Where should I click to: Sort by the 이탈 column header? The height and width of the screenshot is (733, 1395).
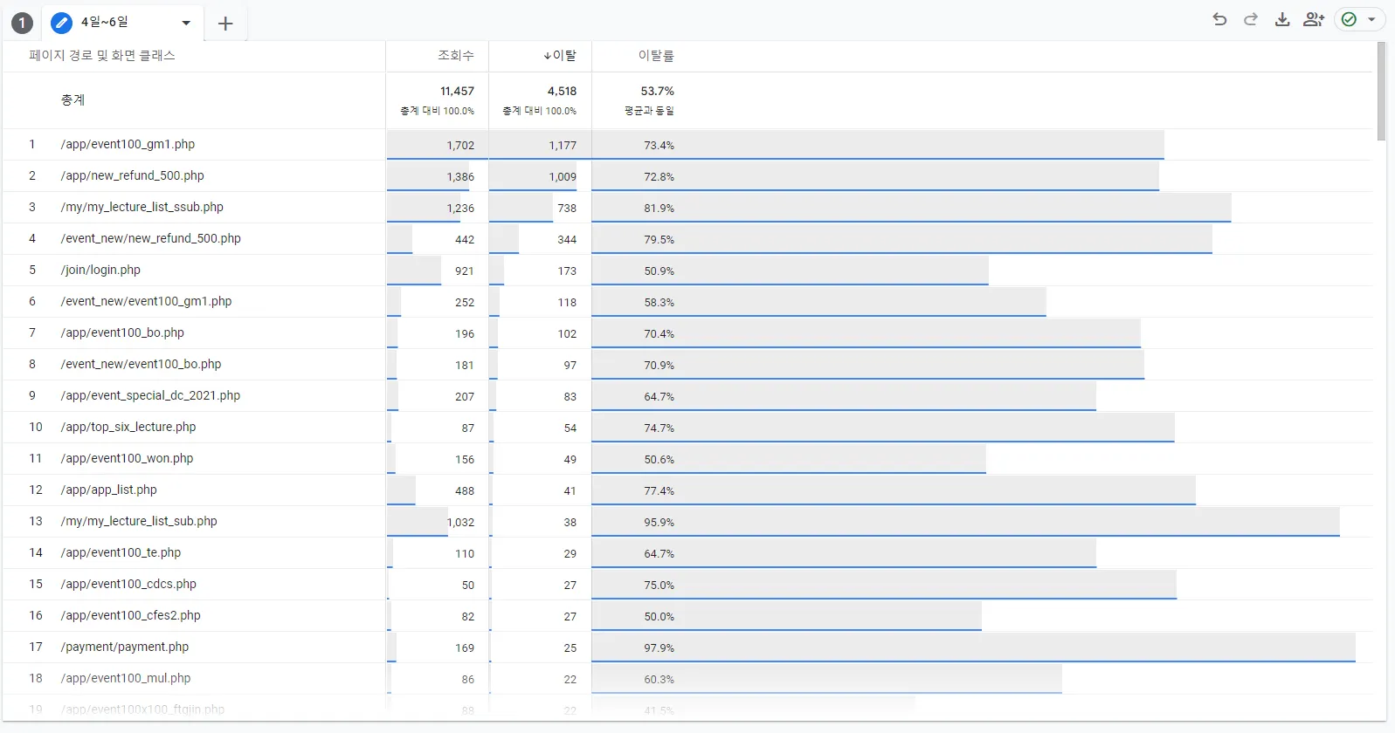560,56
